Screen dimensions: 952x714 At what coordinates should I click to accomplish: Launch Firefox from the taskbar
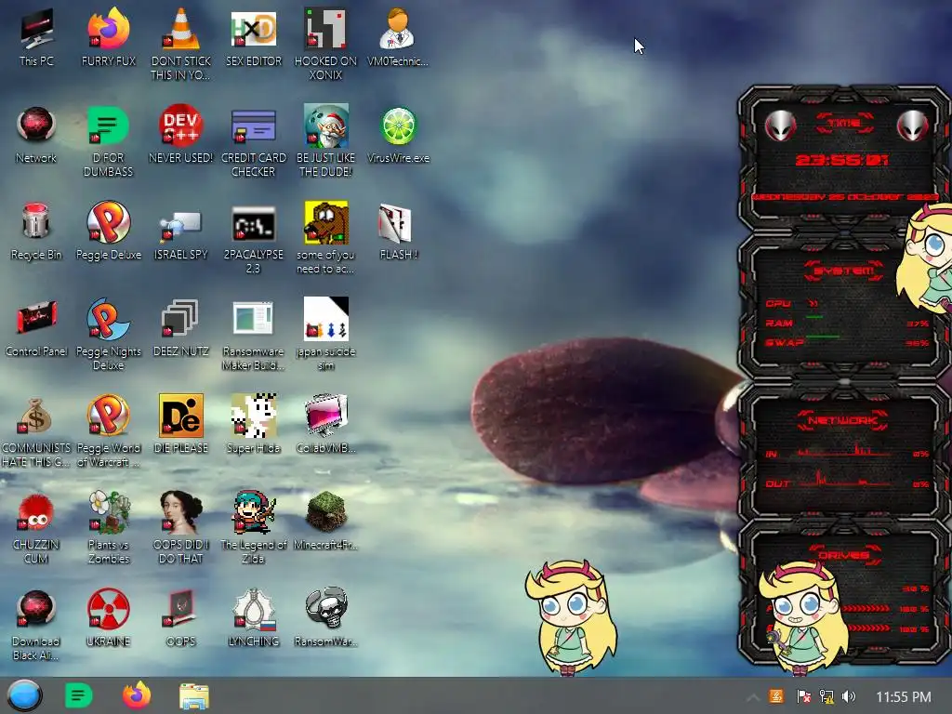pos(137,695)
